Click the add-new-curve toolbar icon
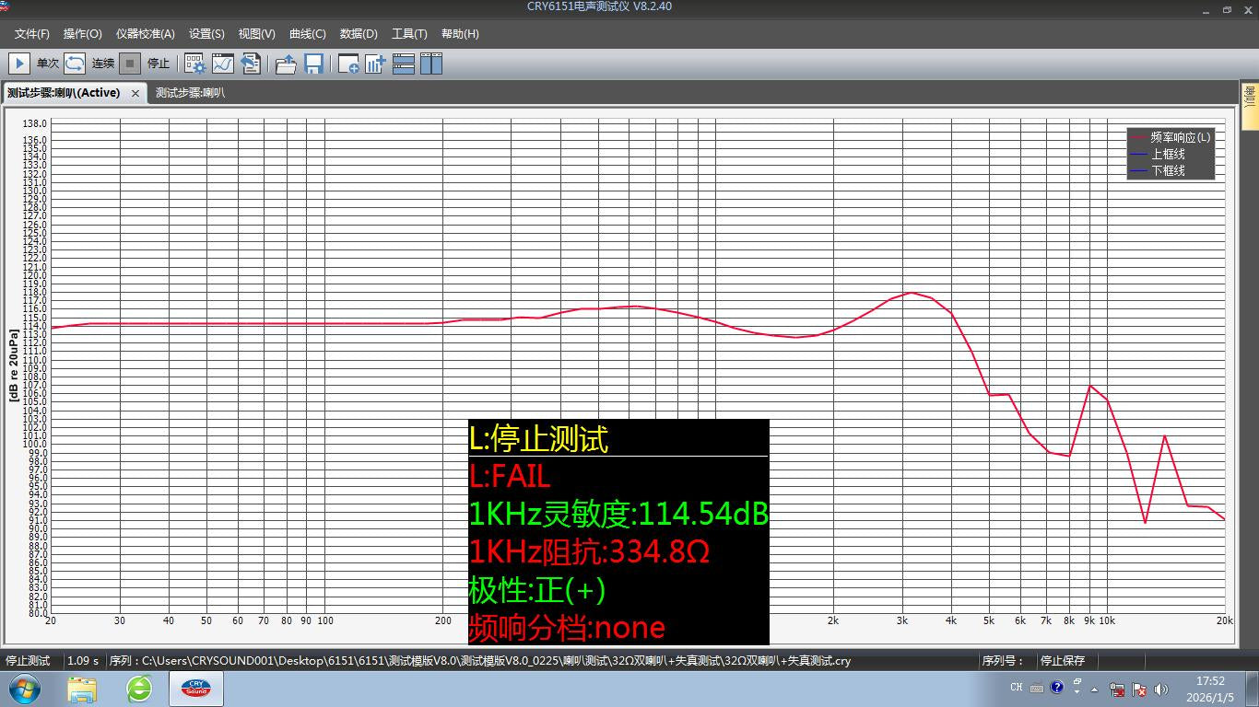Image resolution: width=1259 pixels, height=707 pixels. tap(347, 64)
